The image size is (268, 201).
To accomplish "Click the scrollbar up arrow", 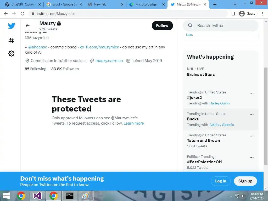I will tap(266, 21).
